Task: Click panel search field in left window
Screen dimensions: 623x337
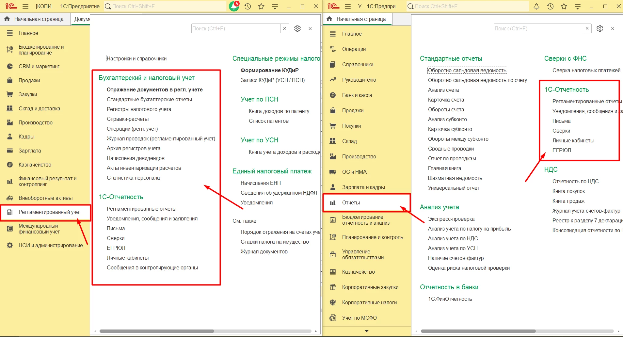Action: [x=236, y=28]
